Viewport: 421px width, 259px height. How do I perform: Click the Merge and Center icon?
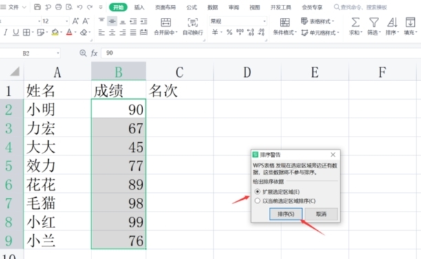pos(166,22)
